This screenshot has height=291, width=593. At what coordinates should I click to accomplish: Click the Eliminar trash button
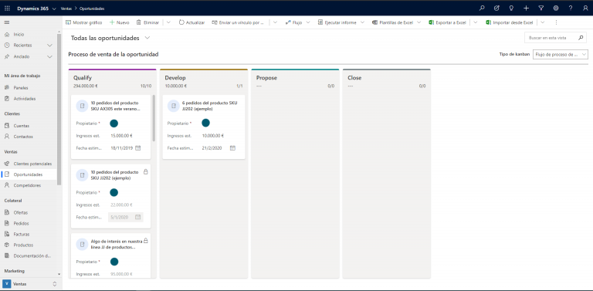(148, 22)
